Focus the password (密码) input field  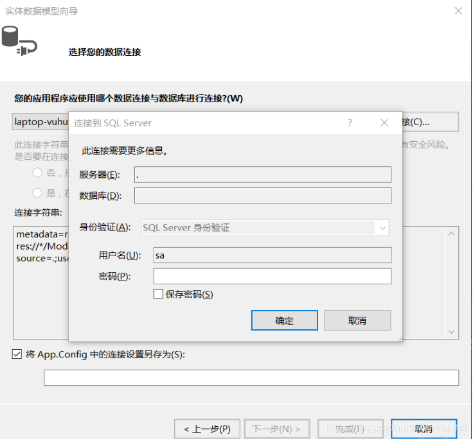[272, 276]
